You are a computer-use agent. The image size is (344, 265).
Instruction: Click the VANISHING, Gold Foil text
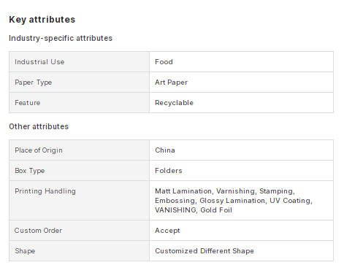[194, 210]
